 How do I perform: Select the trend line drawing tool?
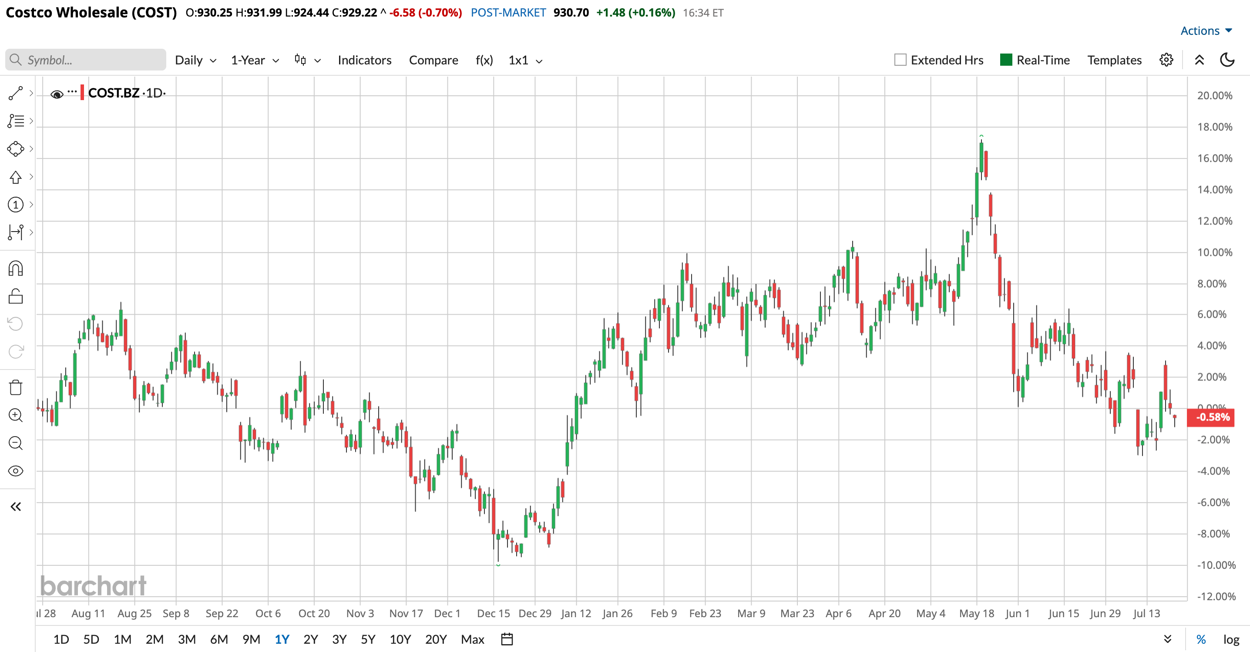tap(16, 93)
